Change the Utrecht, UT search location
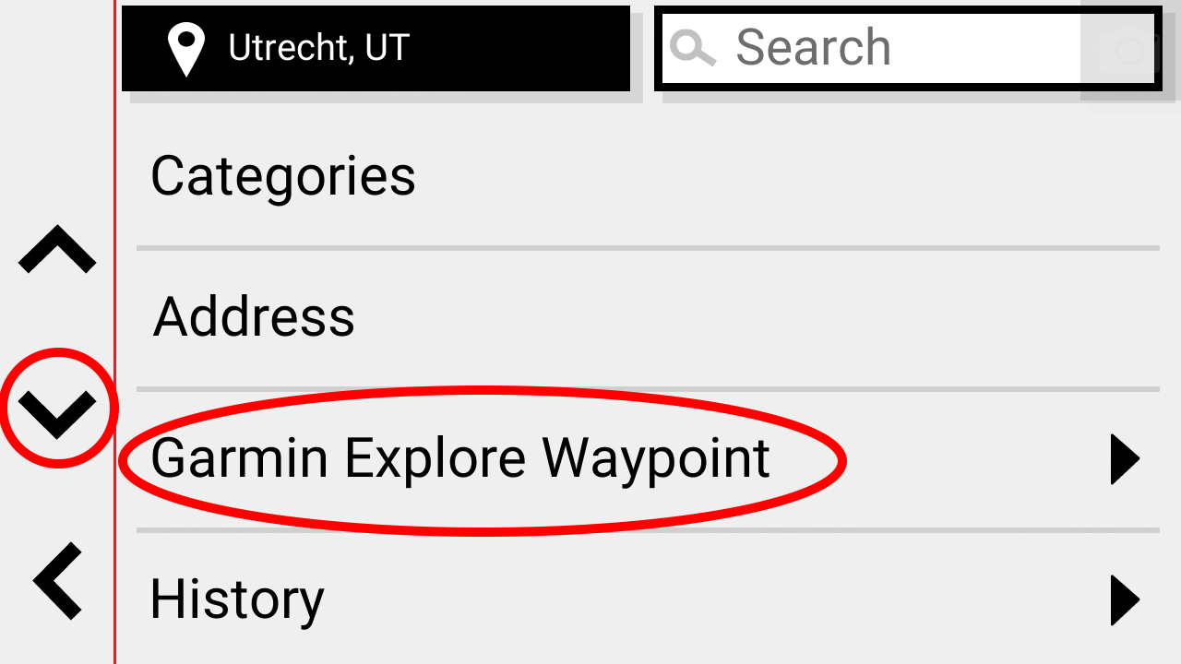 (x=376, y=49)
